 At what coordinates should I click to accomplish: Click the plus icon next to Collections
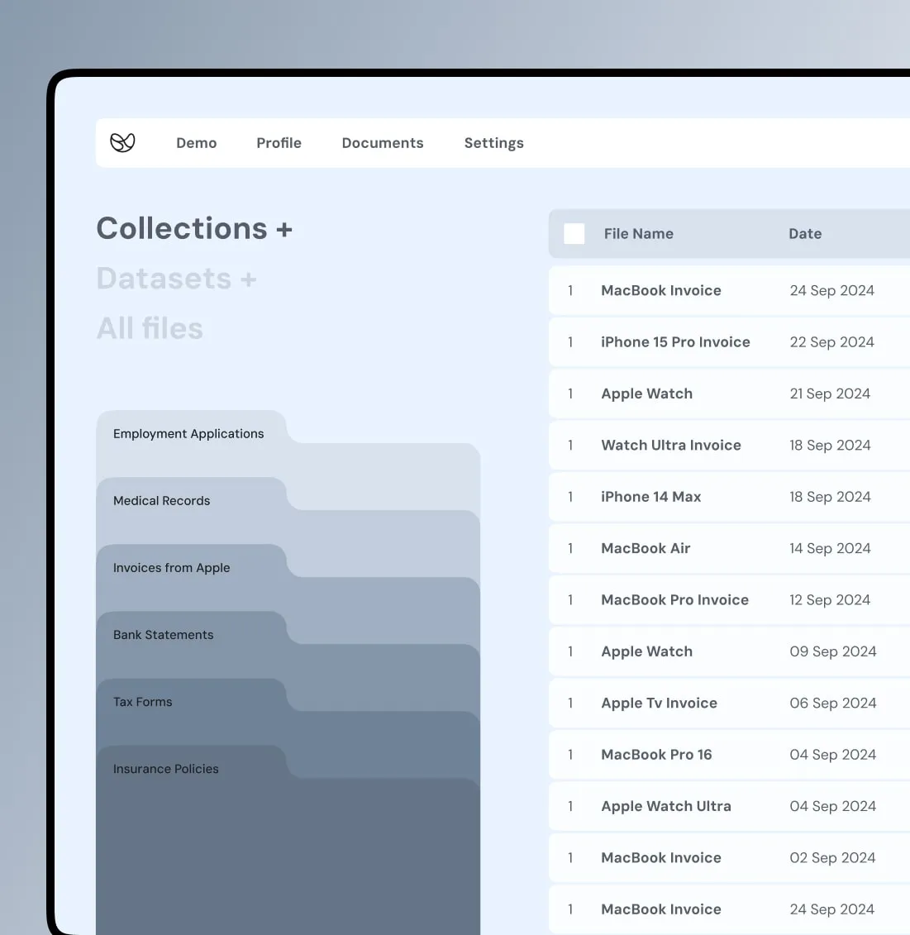[283, 230]
